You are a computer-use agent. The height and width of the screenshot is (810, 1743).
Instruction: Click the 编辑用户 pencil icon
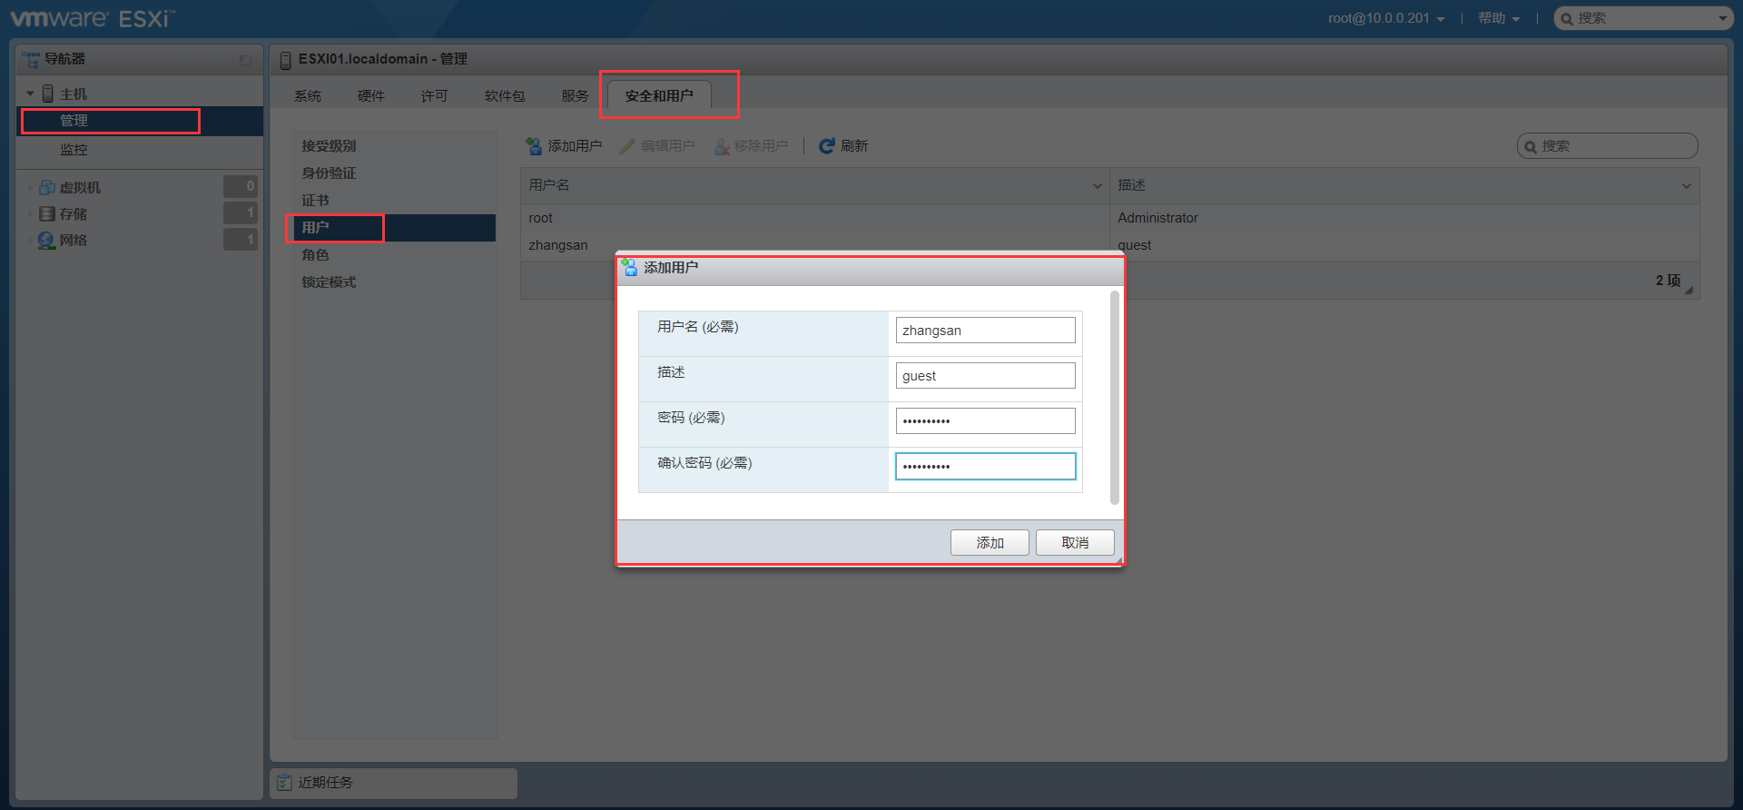tap(626, 145)
